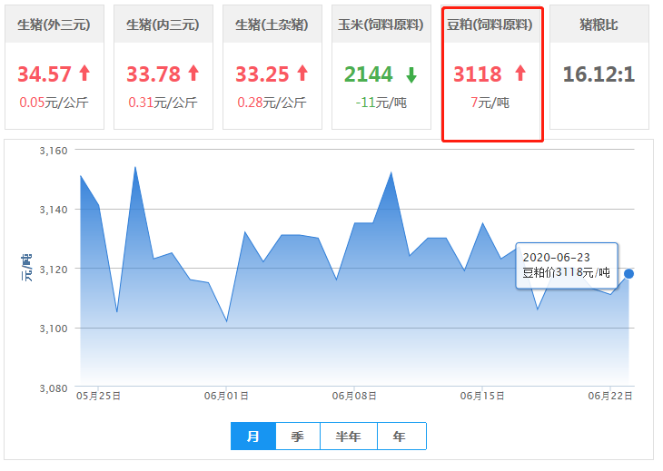Select the 生猪(土杂猪) card header
The height and width of the screenshot is (471, 663).
[x=272, y=25]
